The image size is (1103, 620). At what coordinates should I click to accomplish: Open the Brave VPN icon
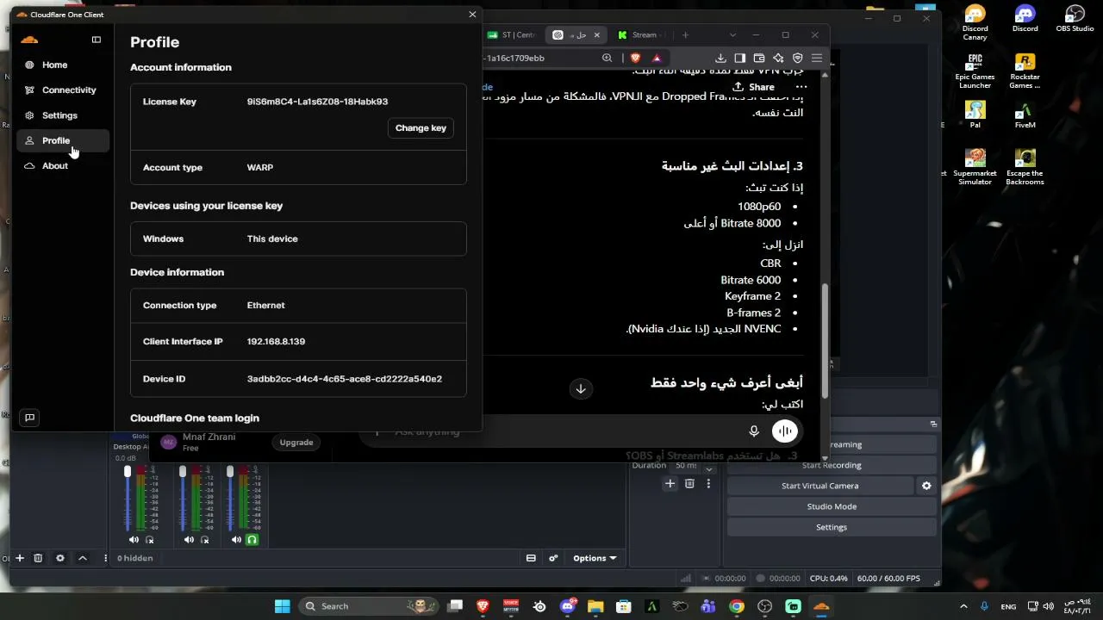click(x=798, y=58)
